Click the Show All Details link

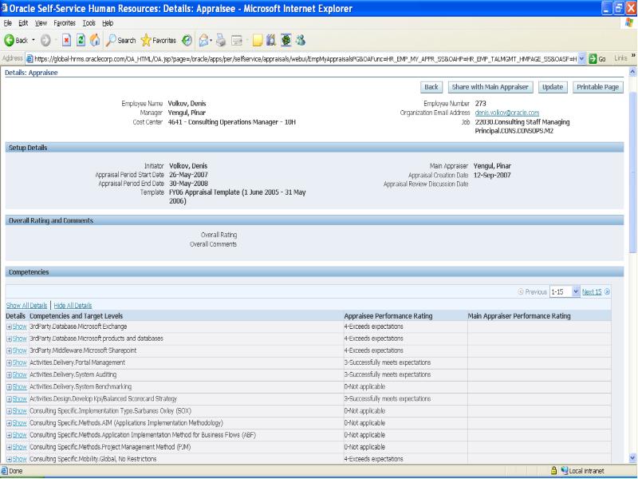(26, 305)
